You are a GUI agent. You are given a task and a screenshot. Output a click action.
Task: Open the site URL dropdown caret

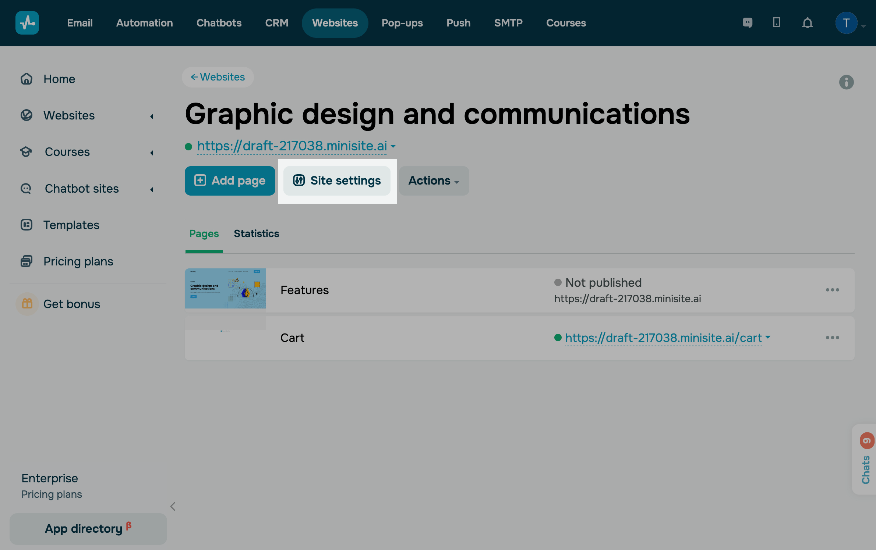pyautogui.click(x=393, y=146)
